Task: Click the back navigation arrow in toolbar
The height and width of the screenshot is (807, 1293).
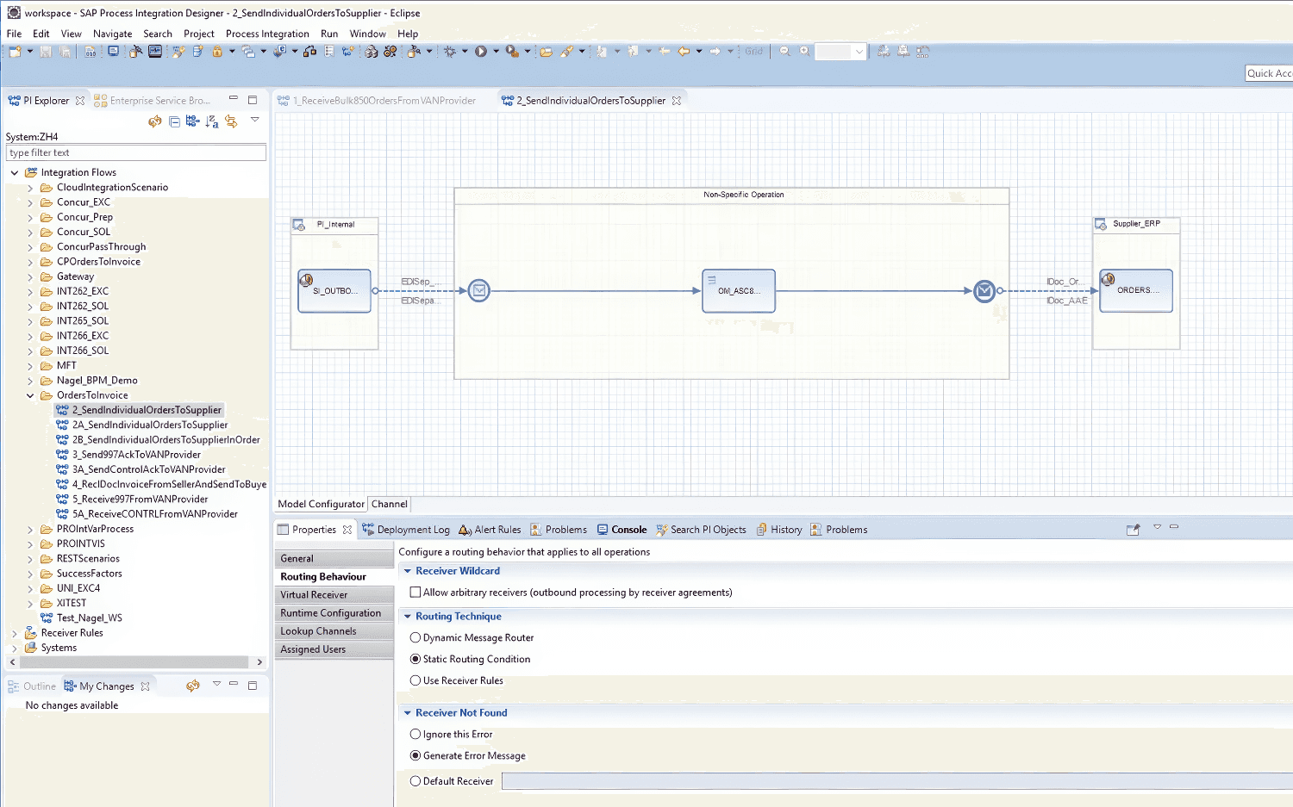Action: (684, 52)
